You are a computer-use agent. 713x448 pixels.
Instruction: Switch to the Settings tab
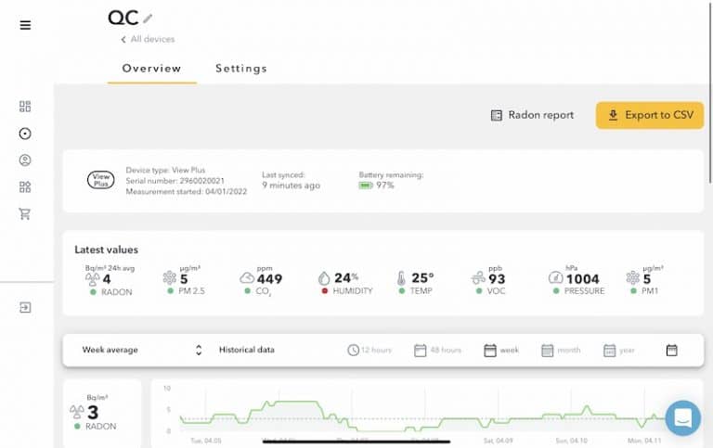pyautogui.click(x=240, y=69)
